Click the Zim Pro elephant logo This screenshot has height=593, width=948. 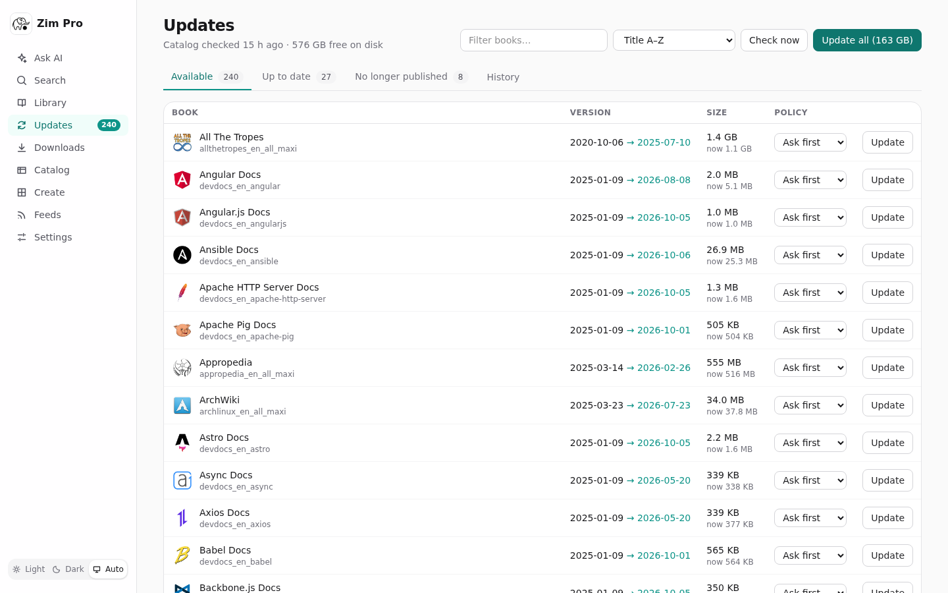21,24
